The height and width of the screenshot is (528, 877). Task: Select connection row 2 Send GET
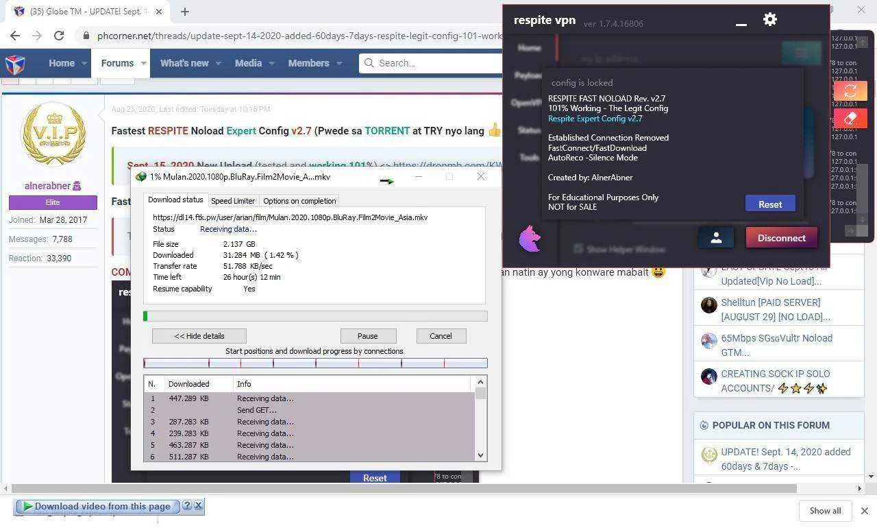point(309,410)
